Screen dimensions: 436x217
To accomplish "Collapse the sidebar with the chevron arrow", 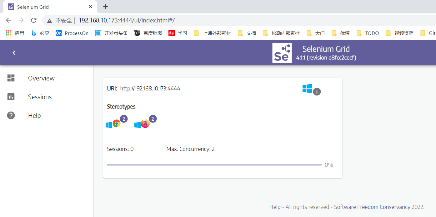I will click(14, 53).
